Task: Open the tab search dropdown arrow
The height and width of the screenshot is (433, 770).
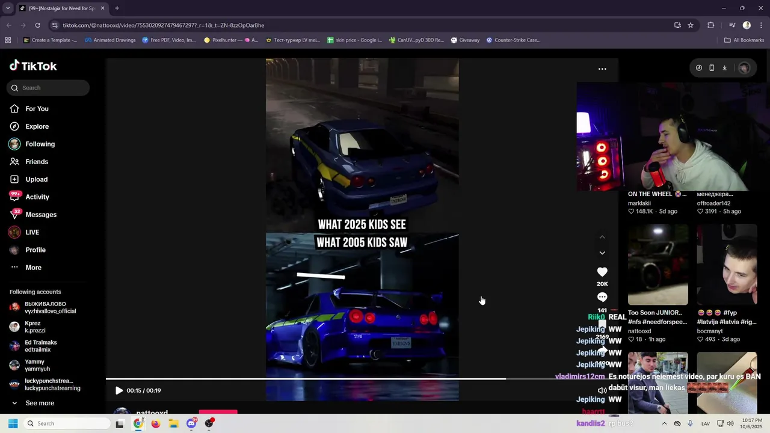Action: [8, 8]
